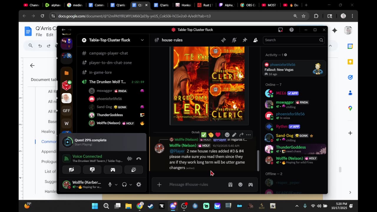Edit message with pencil icon
The height and width of the screenshot is (212, 377).
click(x=234, y=135)
